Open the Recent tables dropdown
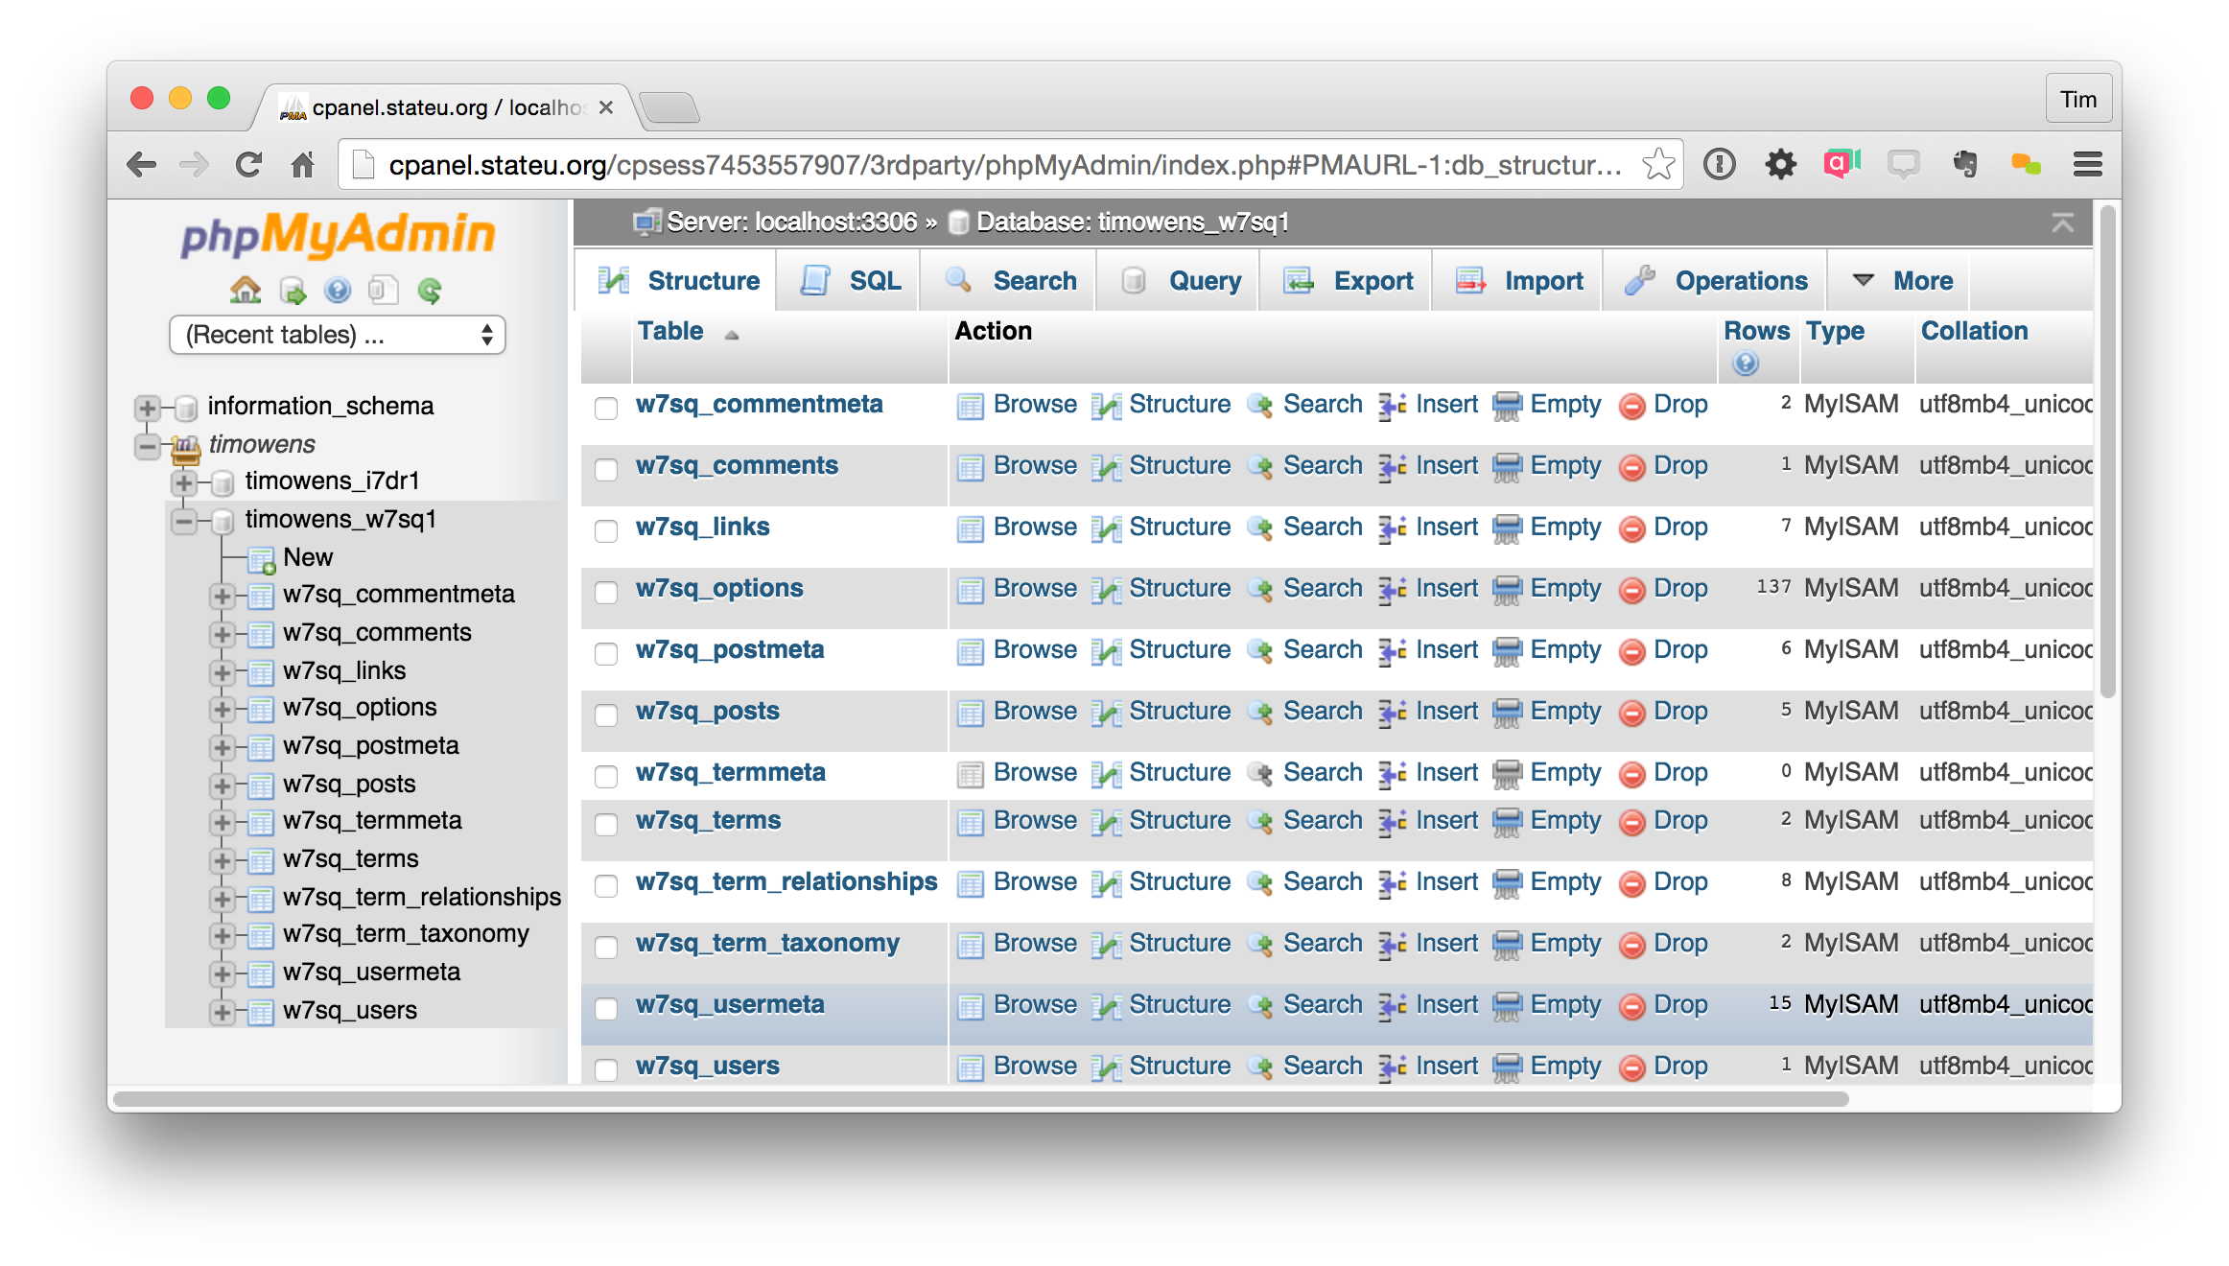2229x1266 pixels. click(336, 336)
